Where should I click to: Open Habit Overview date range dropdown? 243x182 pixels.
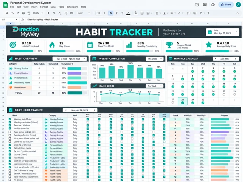click(69, 59)
